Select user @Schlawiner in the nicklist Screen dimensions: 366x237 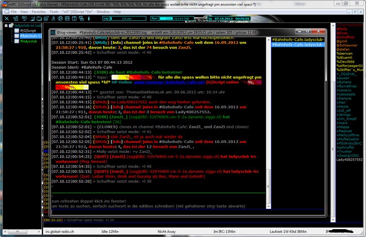click(347, 45)
